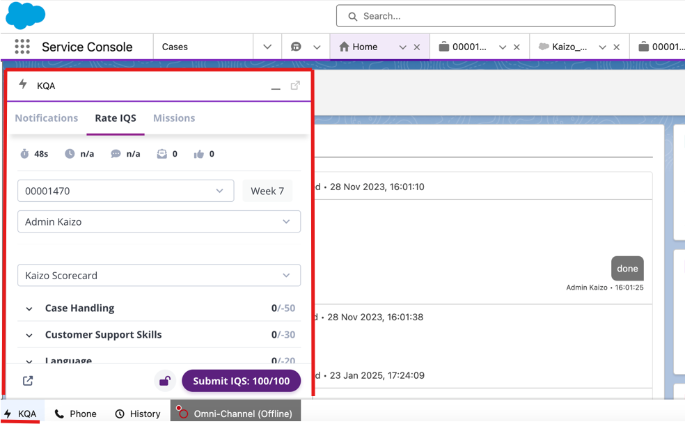This screenshot has height=424, width=685.
Task: Click in the Search field
Action: 475,16
